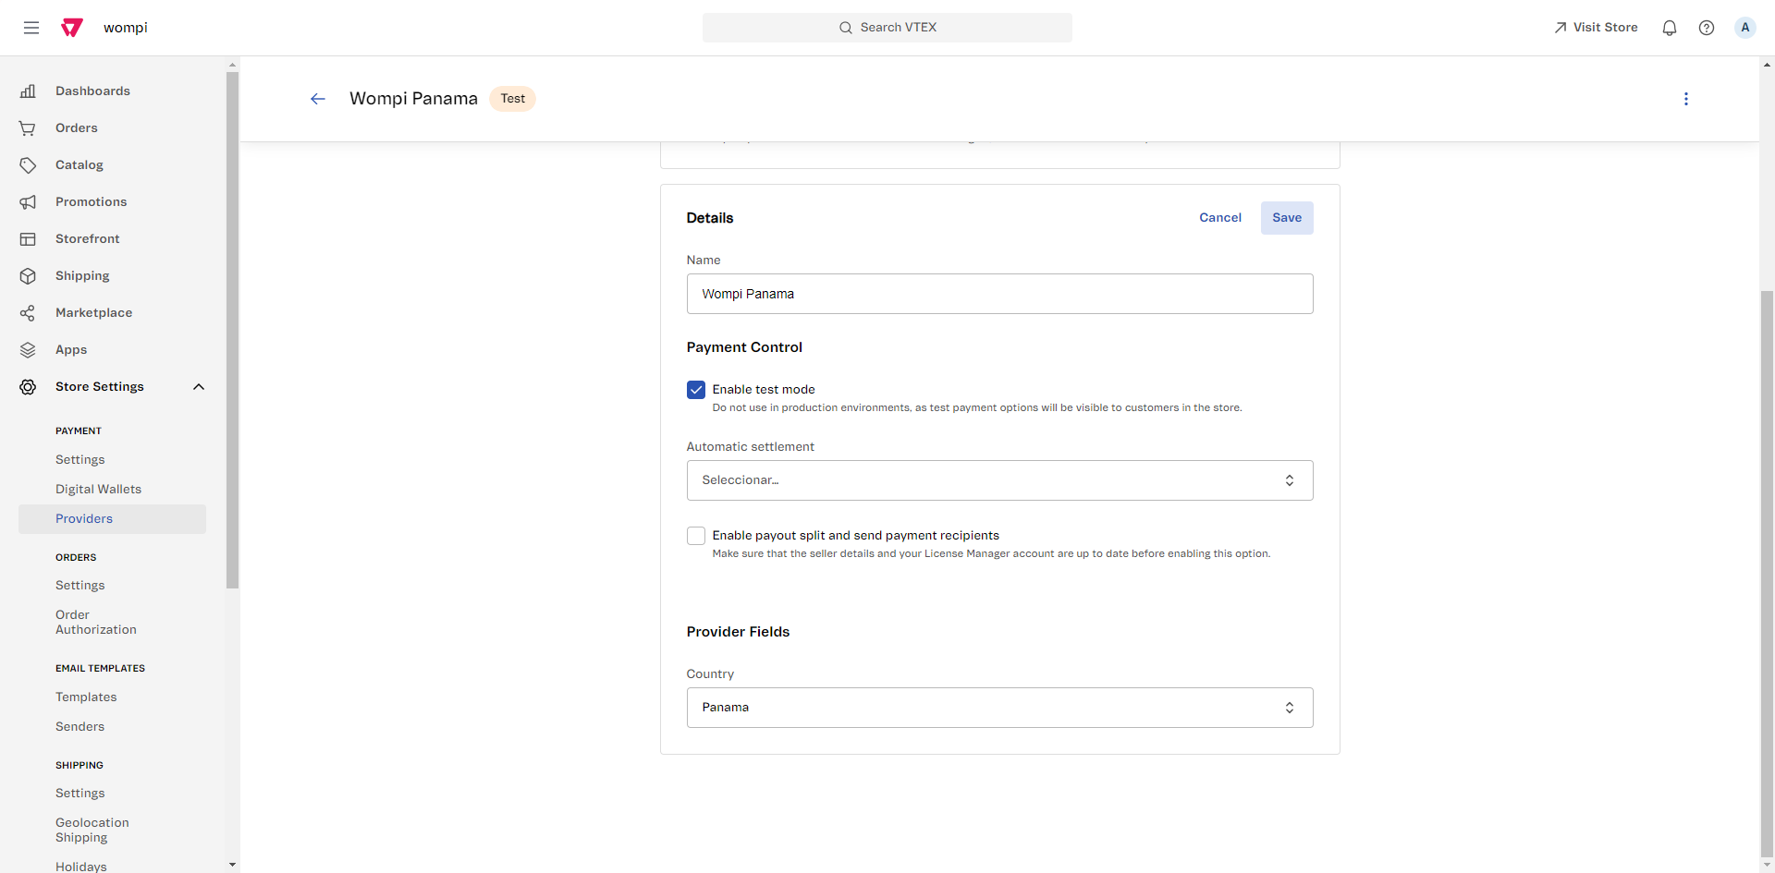Open the hamburger menu icon
Screen dimensions: 1775x873
click(x=31, y=28)
